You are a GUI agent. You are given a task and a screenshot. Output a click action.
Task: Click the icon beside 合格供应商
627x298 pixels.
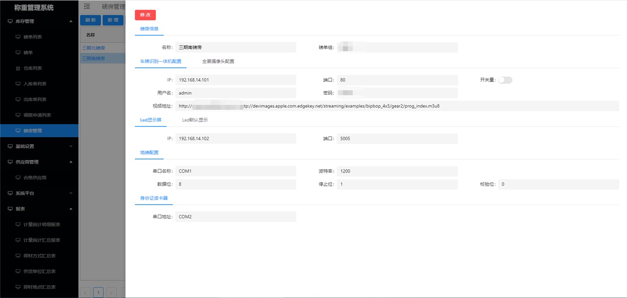(x=18, y=178)
